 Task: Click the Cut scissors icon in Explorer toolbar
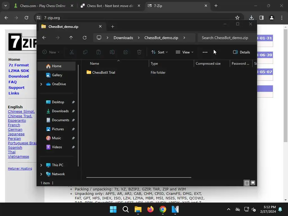coord(72,52)
